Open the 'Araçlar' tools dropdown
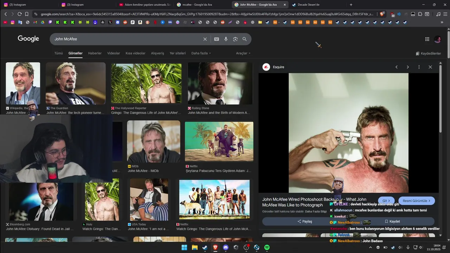Image resolution: width=450 pixels, height=253 pixels. [x=243, y=53]
